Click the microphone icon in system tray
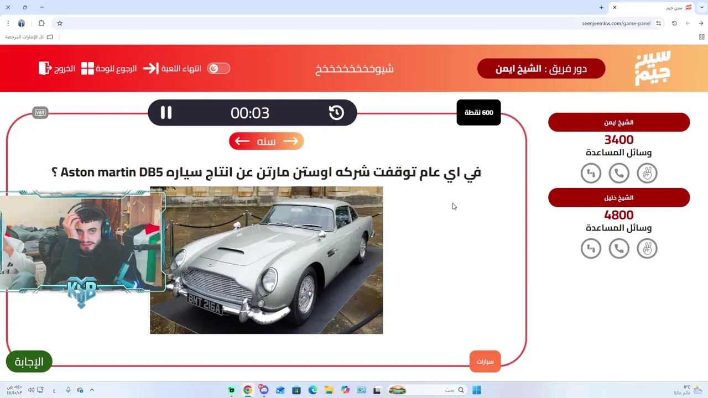The image size is (708, 398). pos(68,390)
